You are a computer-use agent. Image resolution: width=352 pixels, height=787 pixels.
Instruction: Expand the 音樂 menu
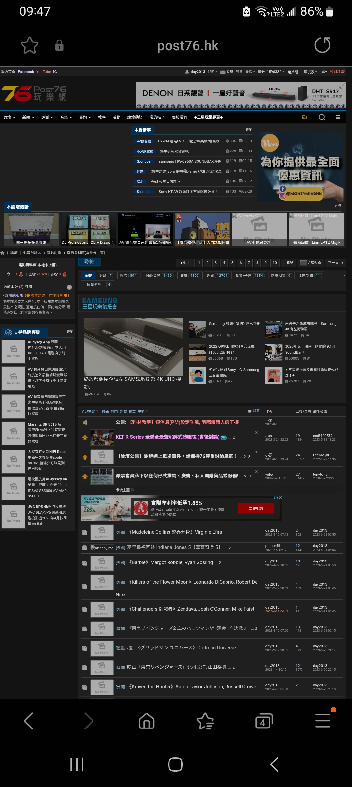coord(66,117)
